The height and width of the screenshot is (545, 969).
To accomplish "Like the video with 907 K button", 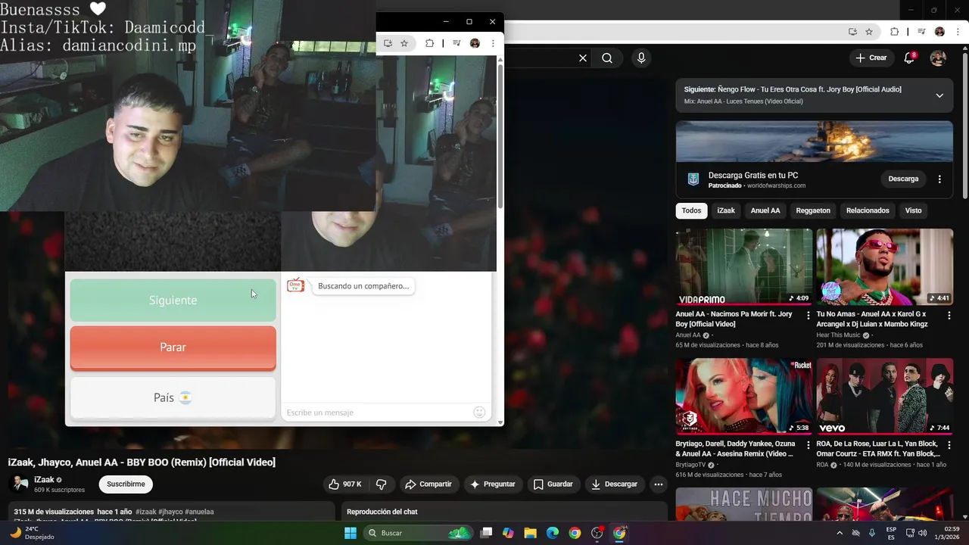I will click(x=344, y=484).
